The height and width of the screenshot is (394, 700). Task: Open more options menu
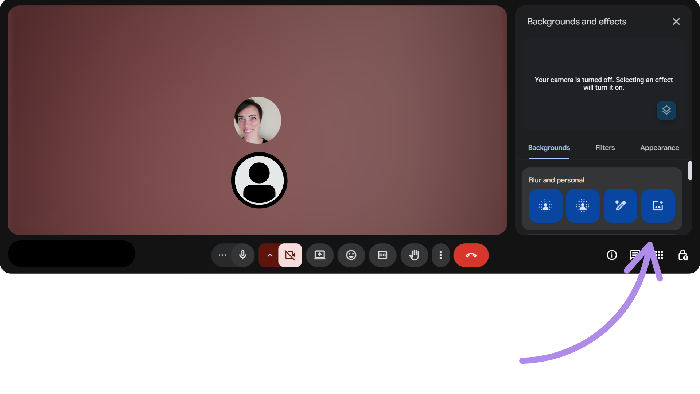click(441, 255)
